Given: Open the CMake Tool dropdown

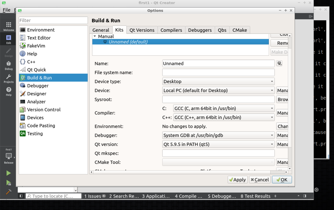Looking at the screenshot, I should pyautogui.click(x=218, y=162).
